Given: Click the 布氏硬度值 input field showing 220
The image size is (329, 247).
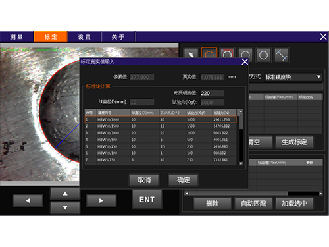Looking at the screenshot, I should point(212,93).
